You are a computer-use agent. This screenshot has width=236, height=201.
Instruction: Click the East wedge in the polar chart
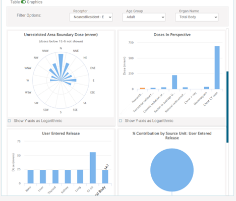click(x=69, y=80)
